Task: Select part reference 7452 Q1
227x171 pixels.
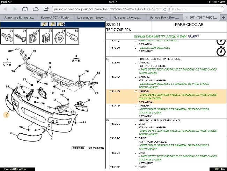Action: click(115, 153)
